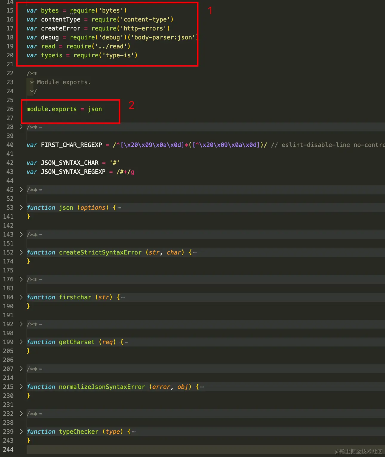
Task: Click JSON_SYNTAX_CHAR constant name
Action: [70, 163]
